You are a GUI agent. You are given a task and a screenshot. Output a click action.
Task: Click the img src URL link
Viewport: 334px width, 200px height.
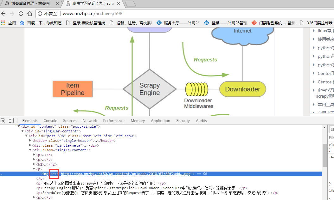[x=126, y=174]
